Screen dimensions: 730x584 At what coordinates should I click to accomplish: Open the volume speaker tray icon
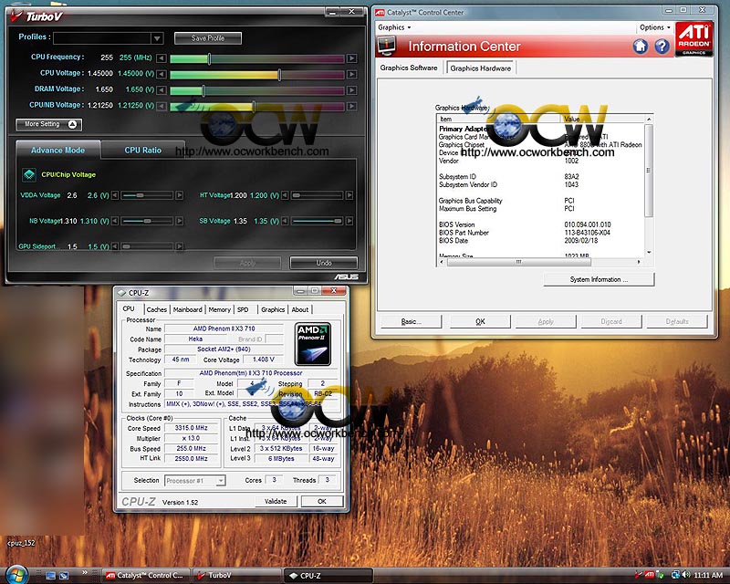click(686, 575)
